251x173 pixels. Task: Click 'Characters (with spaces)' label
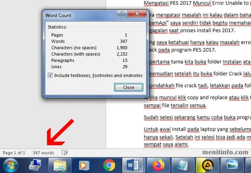point(75,54)
